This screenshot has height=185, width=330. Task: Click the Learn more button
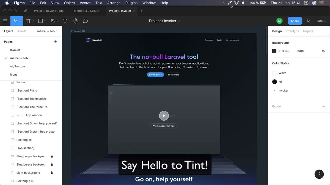[173, 75]
